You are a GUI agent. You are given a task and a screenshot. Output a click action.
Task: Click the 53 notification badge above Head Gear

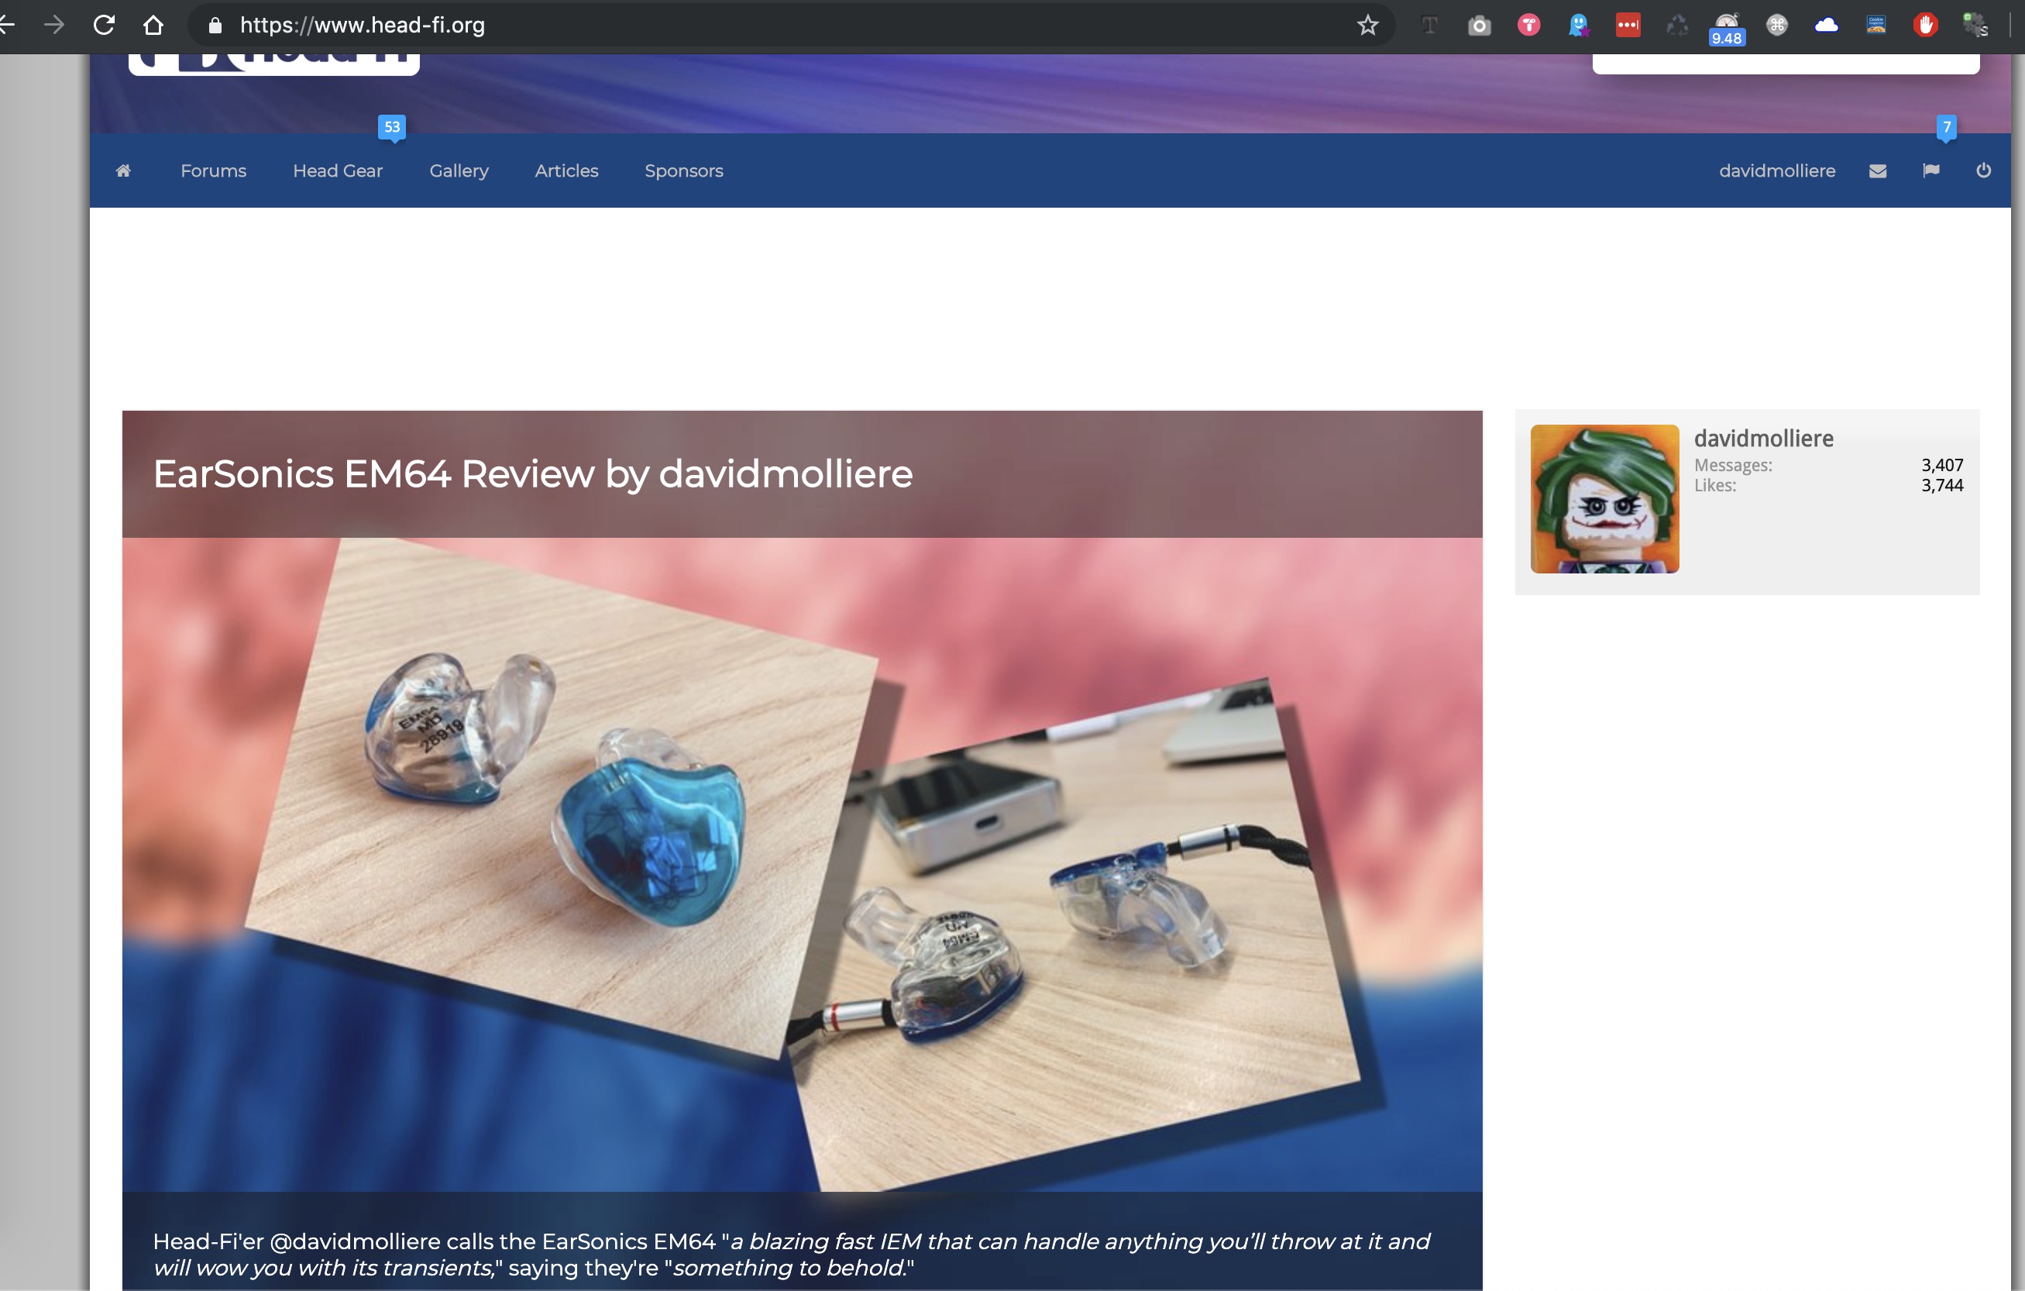coord(392,127)
